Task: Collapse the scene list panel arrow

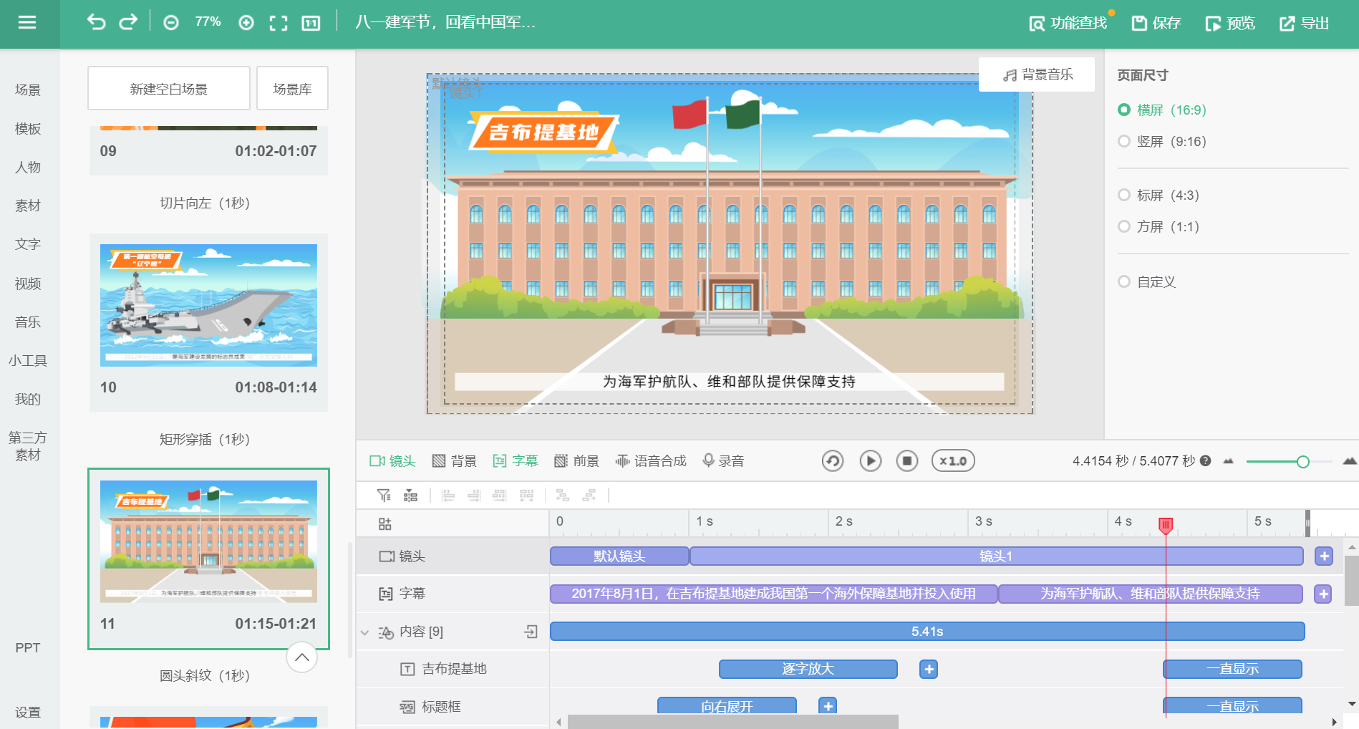Action: pyautogui.click(x=301, y=657)
